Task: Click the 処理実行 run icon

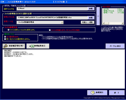Action: (x=93, y=93)
